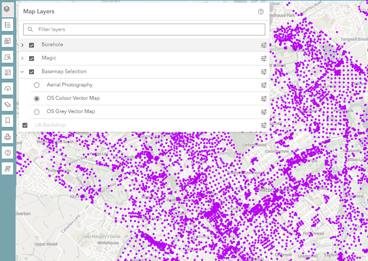This screenshot has width=368, height=261.
Task: Click the Linford Wood map label
Action: coord(254,145)
